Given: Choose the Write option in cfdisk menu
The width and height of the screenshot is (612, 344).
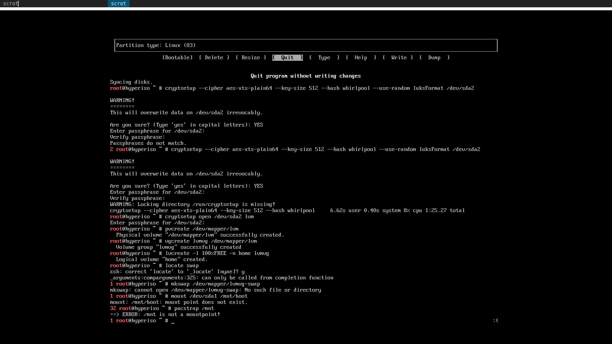Looking at the screenshot, I should coord(399,58).
